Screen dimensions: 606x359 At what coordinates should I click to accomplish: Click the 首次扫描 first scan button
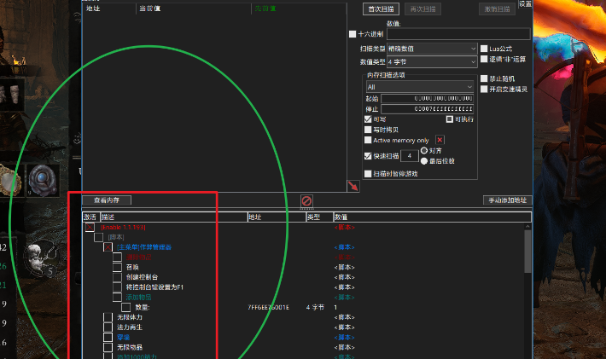[382, 9]
